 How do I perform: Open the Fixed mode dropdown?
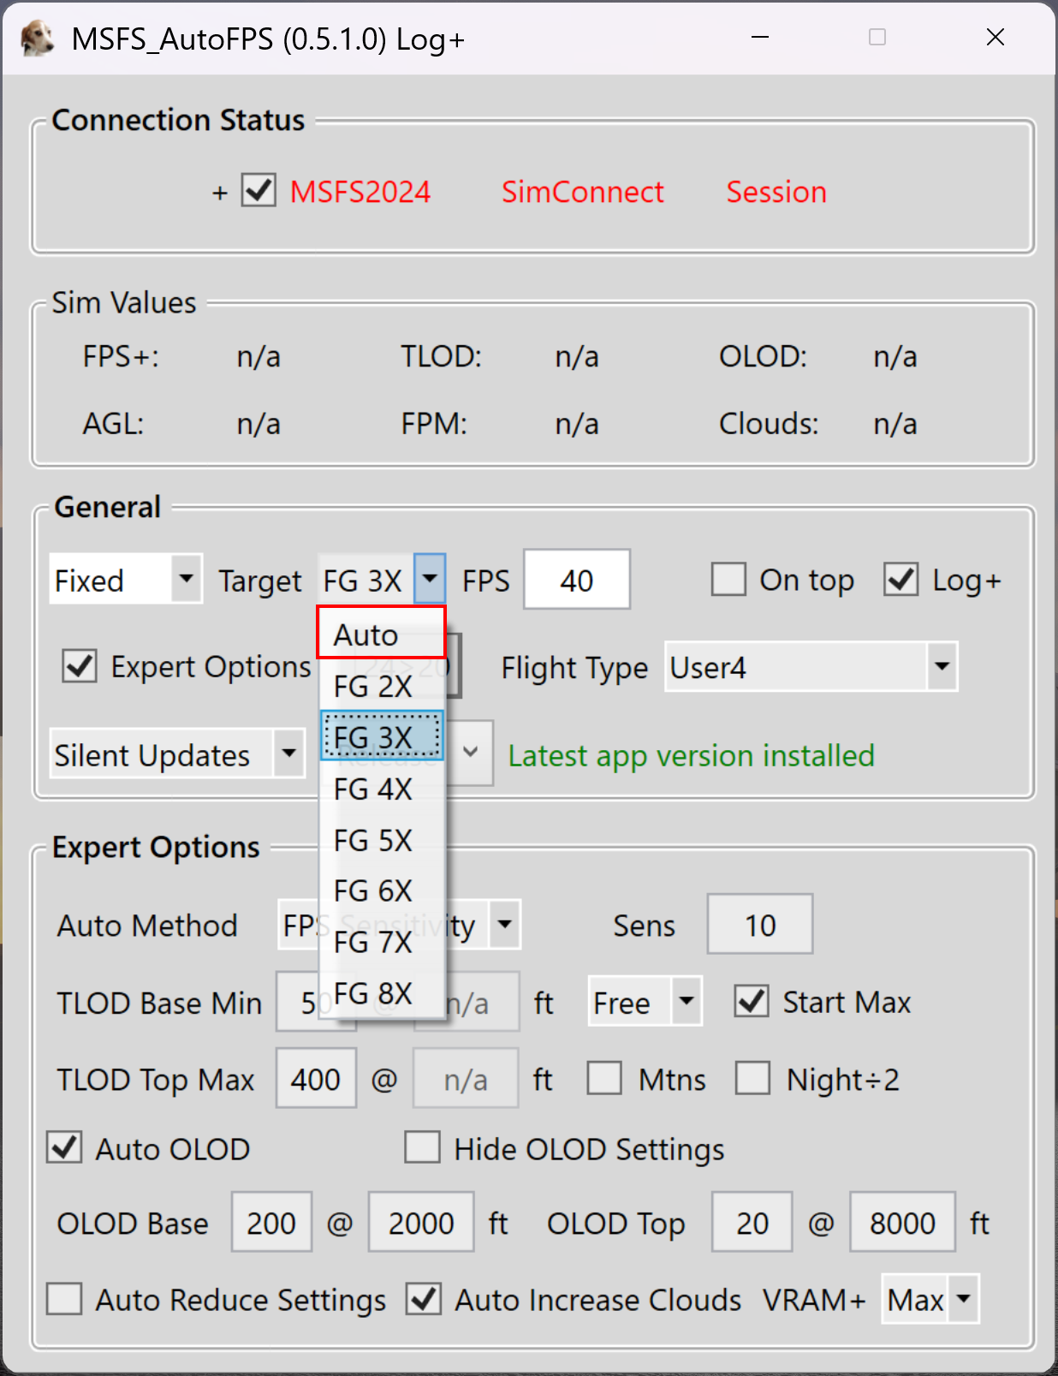pos(126,580)
